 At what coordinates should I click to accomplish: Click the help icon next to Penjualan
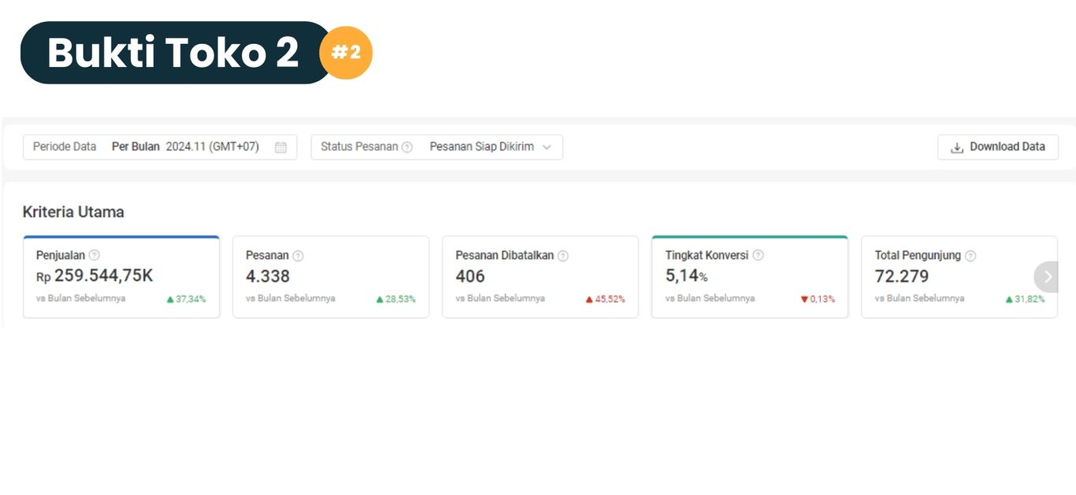click(95, 255)
